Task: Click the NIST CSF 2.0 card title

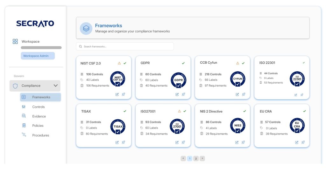Action: coord(91,63)
